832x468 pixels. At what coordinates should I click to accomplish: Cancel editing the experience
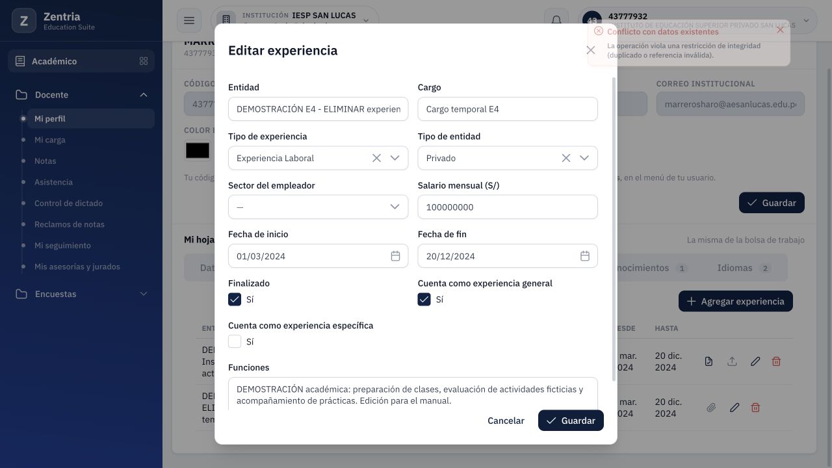click(506, 421)
